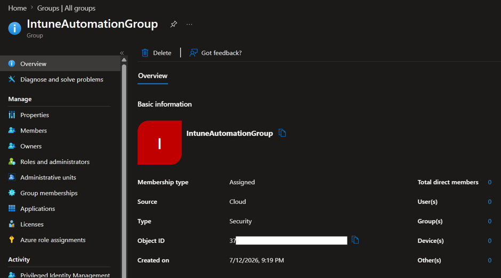Click the "Assigned" membership type value
Screen dimensions: 501x278
242,182
